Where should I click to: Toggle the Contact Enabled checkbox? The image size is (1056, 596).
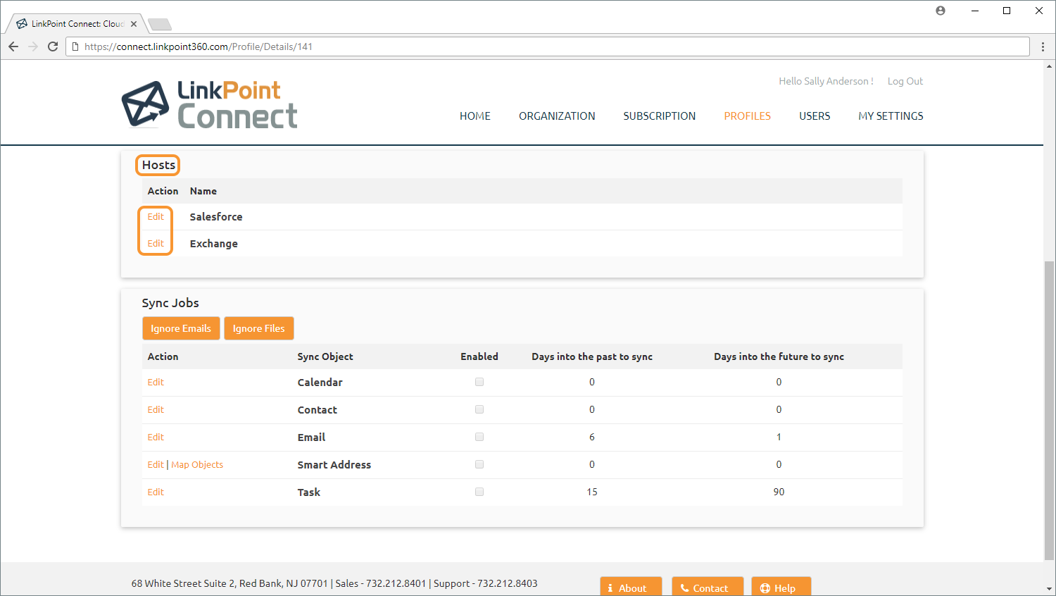479,409
